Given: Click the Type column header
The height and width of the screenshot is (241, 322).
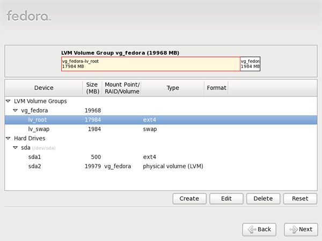Looking at the screenshot, I should pos(173,88).
